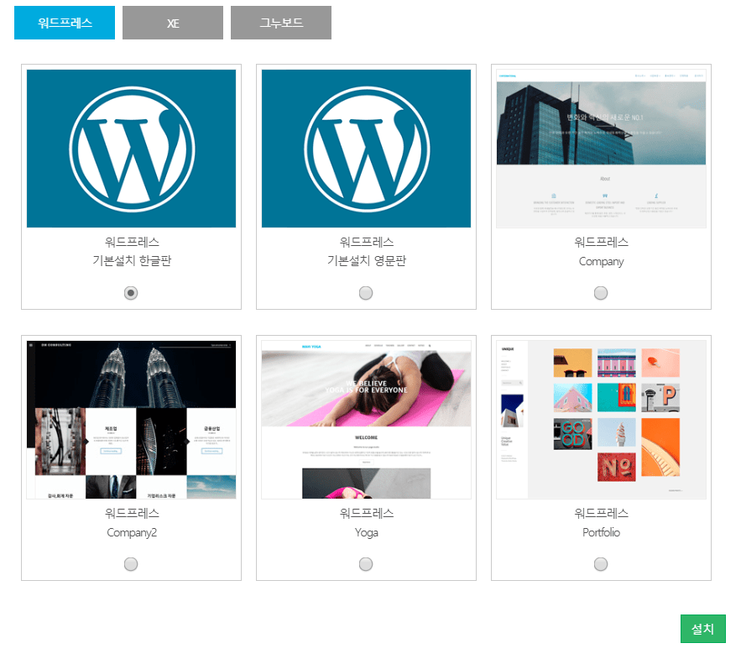Image resolution: width=741 pixels, height=659 pixels.
Task: Click the 'Yoga' theme label
Action: tap(366, 533)
